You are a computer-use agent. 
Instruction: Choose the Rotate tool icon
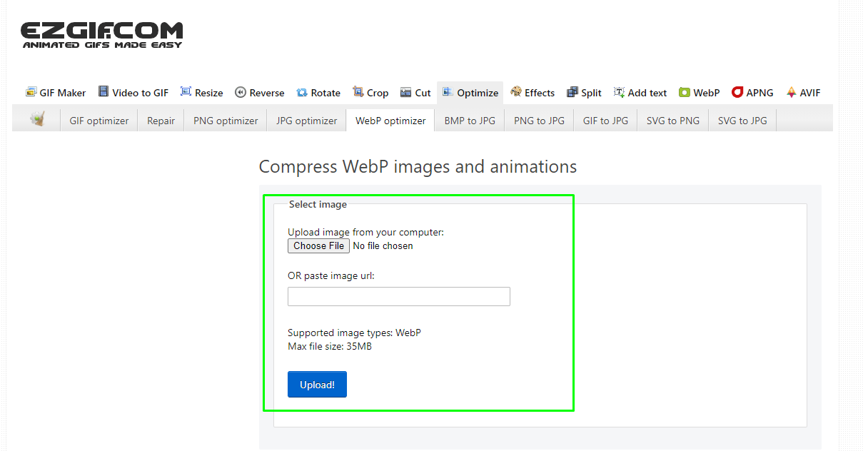(x=302, y=93)
